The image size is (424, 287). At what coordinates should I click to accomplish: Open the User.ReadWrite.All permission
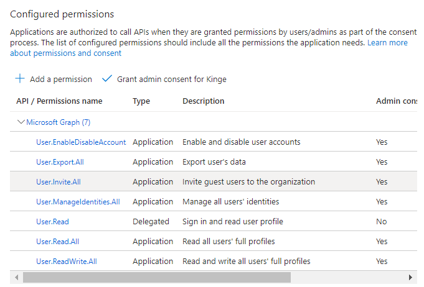tap(67, 262)
